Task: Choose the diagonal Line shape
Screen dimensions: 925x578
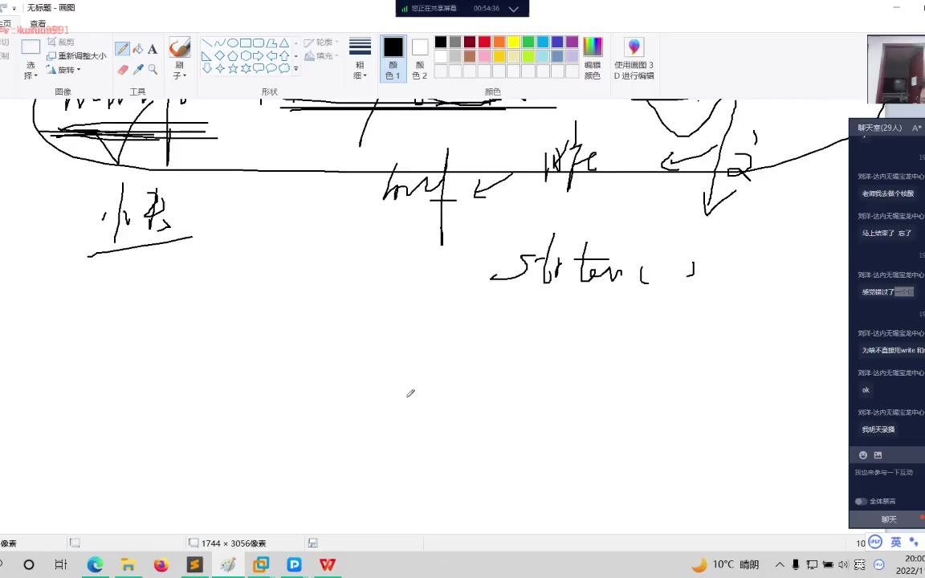Action: click(x=206, y=43)
